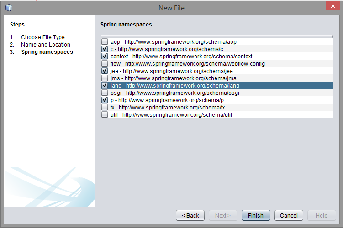Select row text 'c - http://www.springframework.org/schema/c'

click(167, 49)
